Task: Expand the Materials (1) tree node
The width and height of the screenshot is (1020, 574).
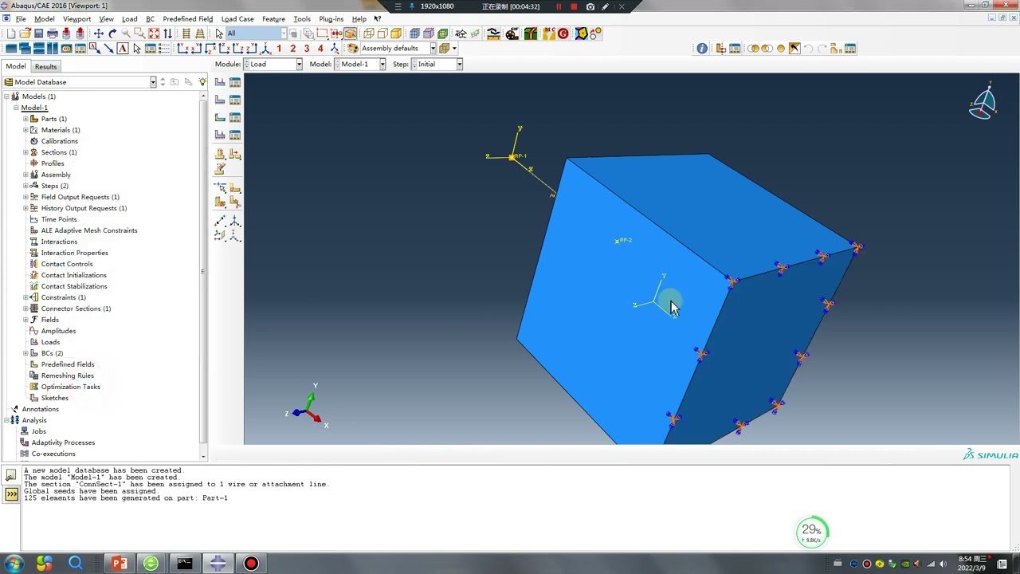Action: (25, 130)
